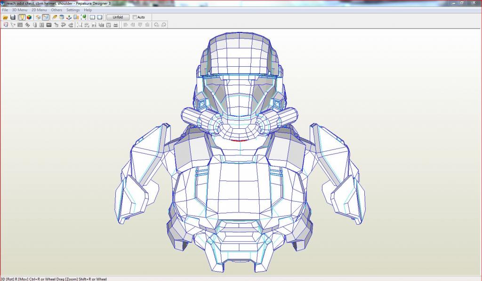Open the Help menu

[88, 10]
